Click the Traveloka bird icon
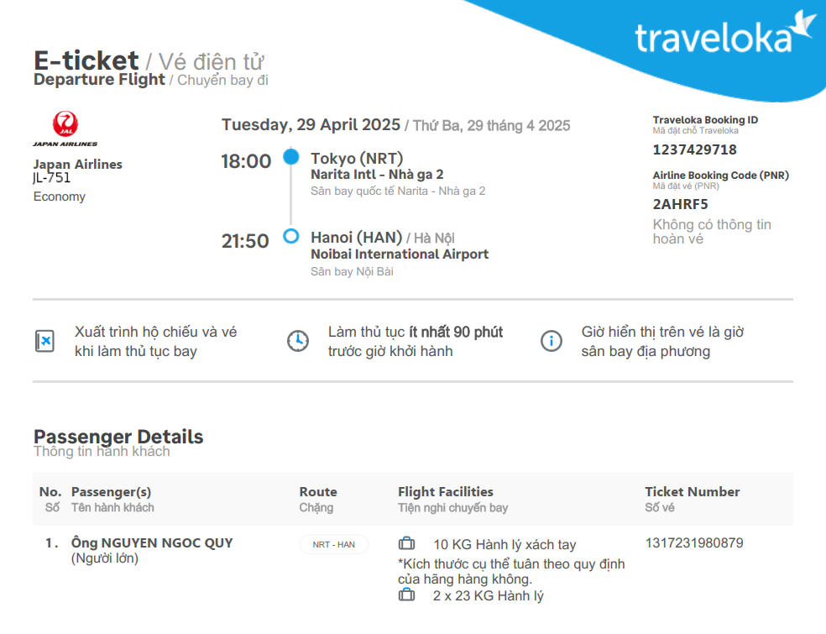 805,24
